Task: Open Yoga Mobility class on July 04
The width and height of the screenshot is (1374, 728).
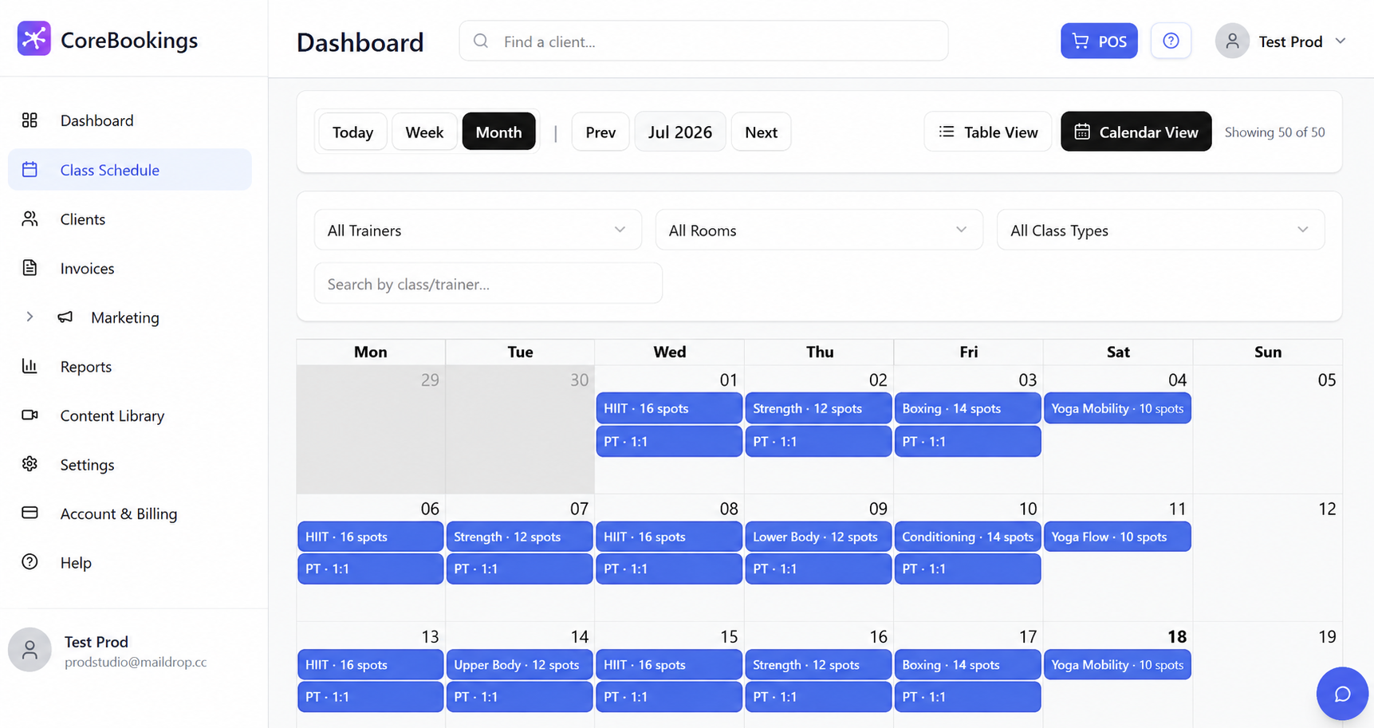Action: tap(1117, 408)
